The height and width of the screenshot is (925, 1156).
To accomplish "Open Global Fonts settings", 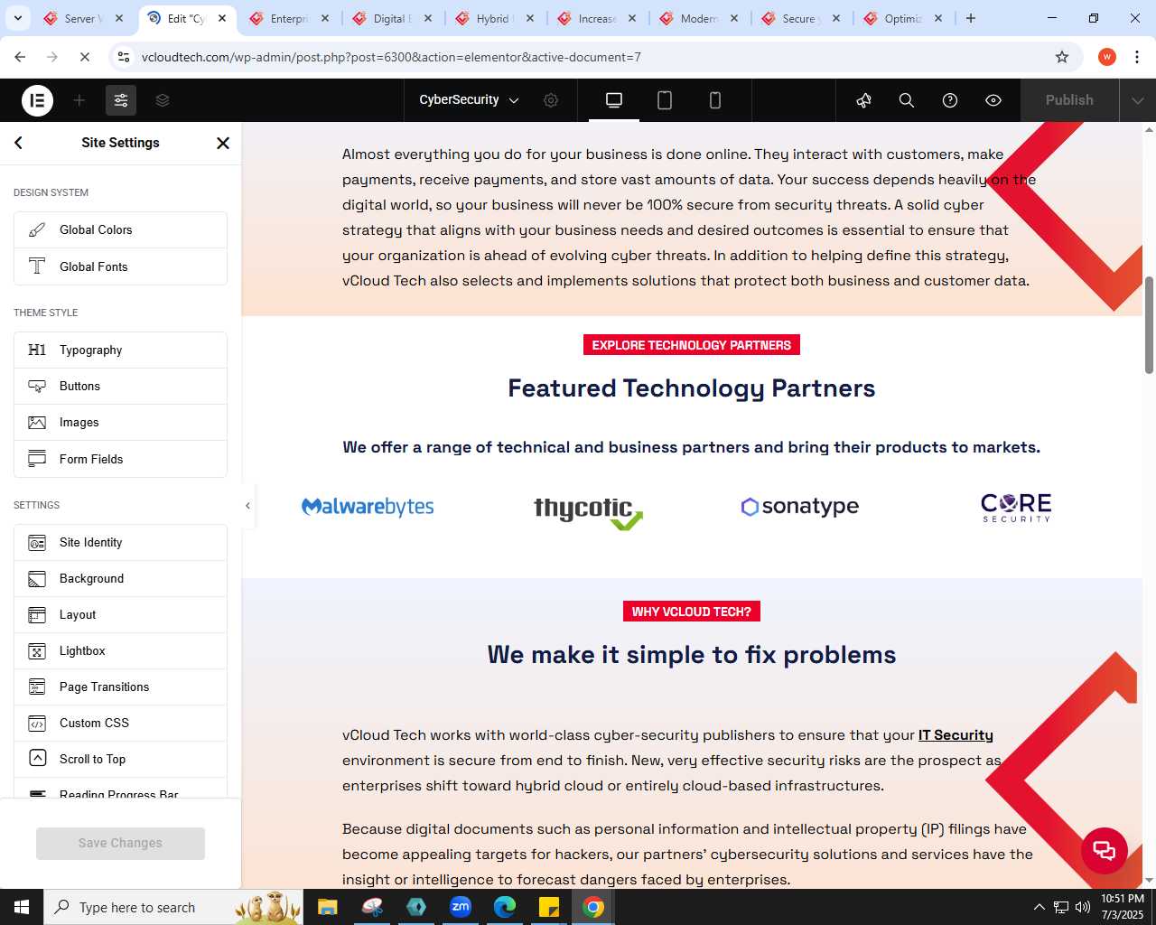I will click(120, 266).
